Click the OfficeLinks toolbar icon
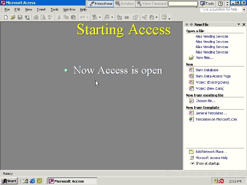Viewport: 247px width, 185px height. point(95,17)
